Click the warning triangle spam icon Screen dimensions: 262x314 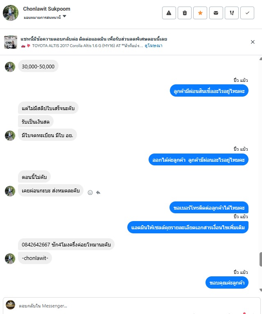coord(169,13)
